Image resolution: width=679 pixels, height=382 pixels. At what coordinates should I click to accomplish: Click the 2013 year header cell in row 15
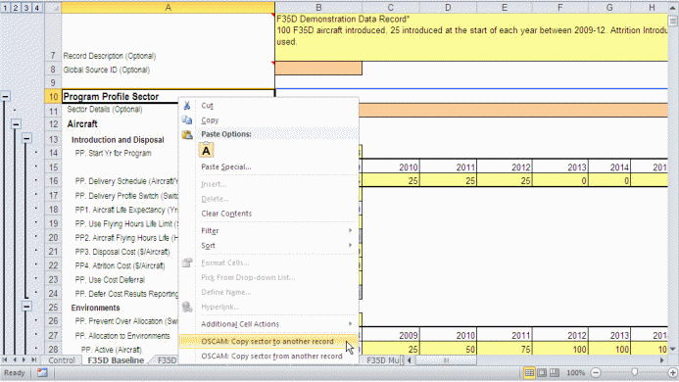point(559,167)
